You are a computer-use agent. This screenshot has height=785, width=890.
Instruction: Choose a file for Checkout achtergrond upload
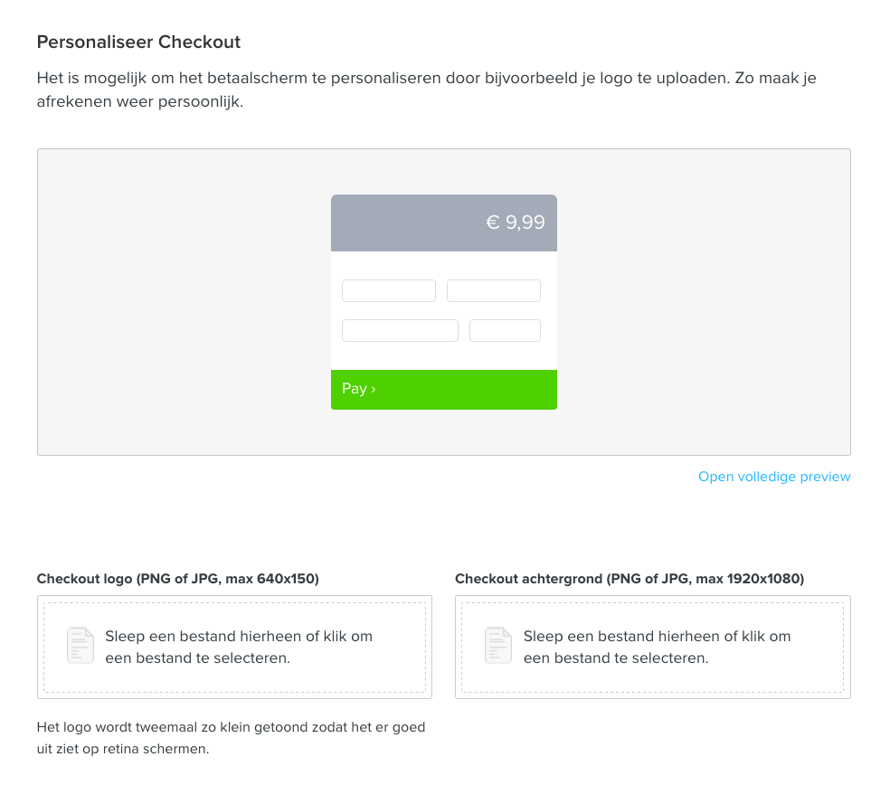pos(653,647)
